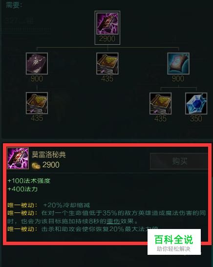Select the center Amplifying Tome directly under Morellonomicon

point(107,63)
